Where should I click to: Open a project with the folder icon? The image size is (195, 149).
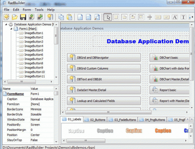pos(15,17)
